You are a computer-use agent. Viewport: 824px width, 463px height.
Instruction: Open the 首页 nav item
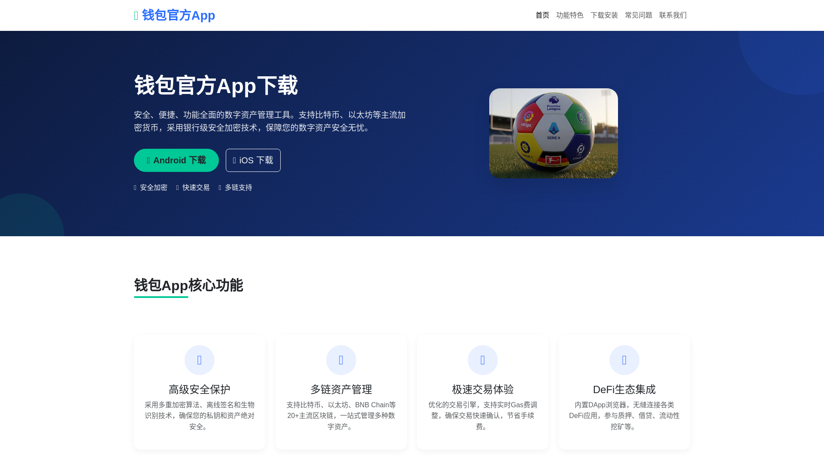tap(542, 15)
